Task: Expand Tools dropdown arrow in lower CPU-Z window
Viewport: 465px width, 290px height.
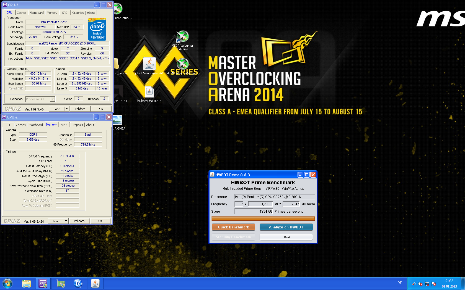Action: [x=66, y=221]
